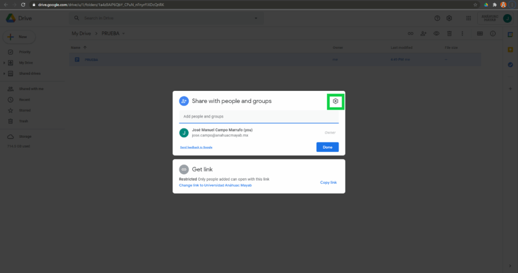Image resolution: width=518 pixels, height=273 pixels.
Task: Focus the Add people and groups field
Action: click(x=258, y=117)
